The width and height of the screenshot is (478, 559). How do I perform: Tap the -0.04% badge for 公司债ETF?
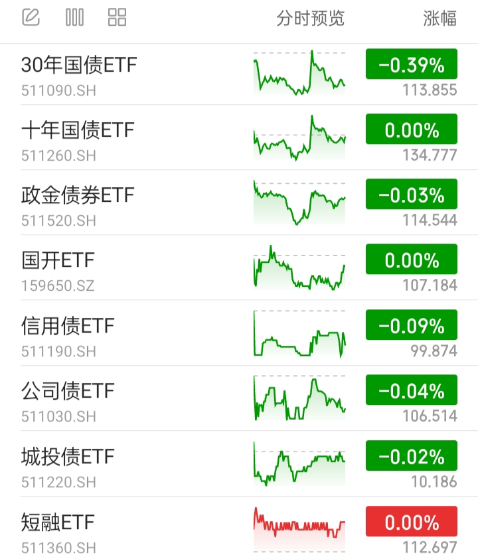click(412, 390)
